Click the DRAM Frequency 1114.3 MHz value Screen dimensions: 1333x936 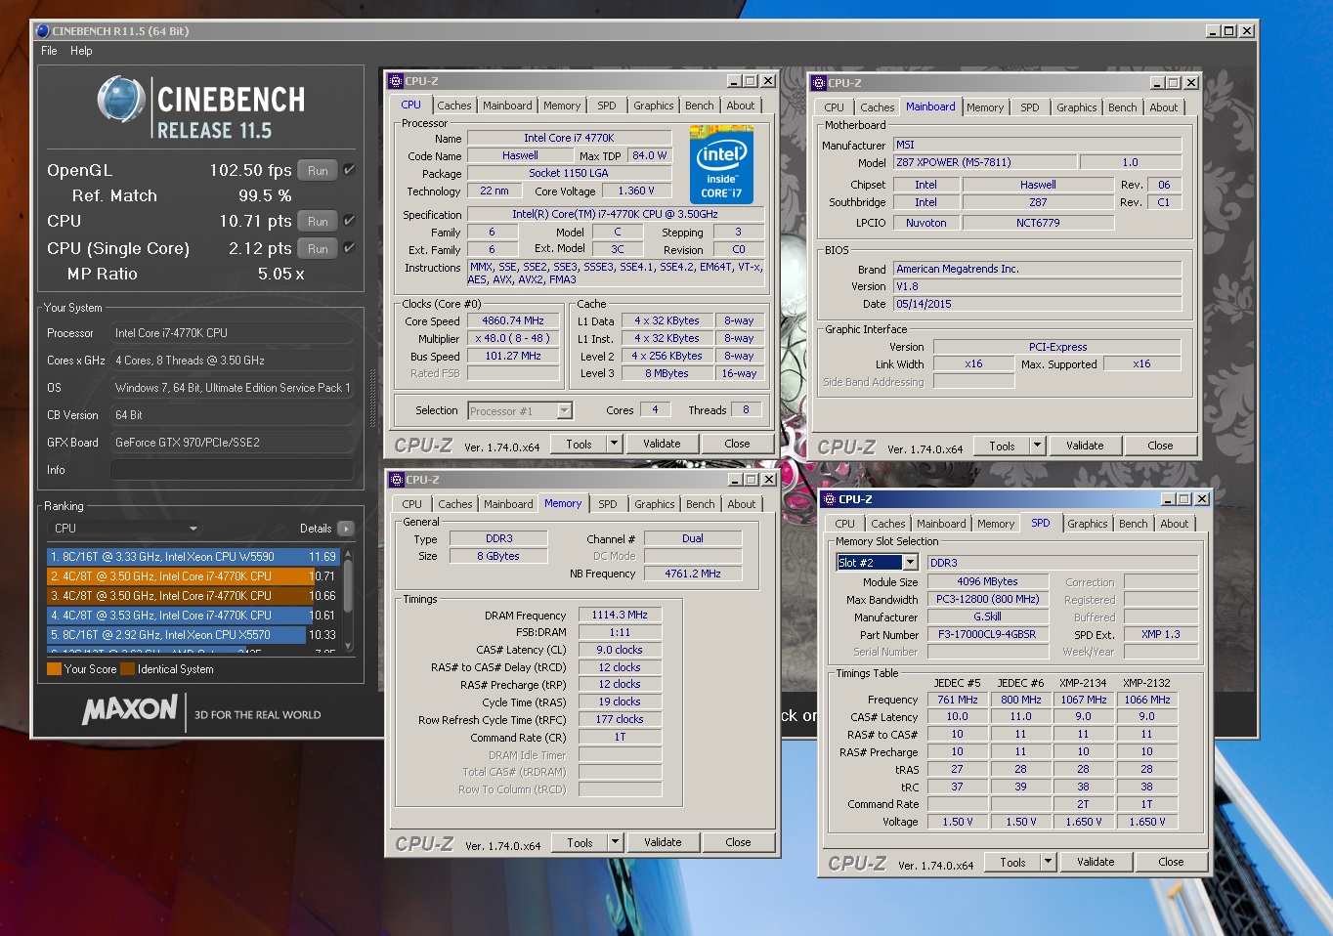pyautogui.click(x=620, y=616)
